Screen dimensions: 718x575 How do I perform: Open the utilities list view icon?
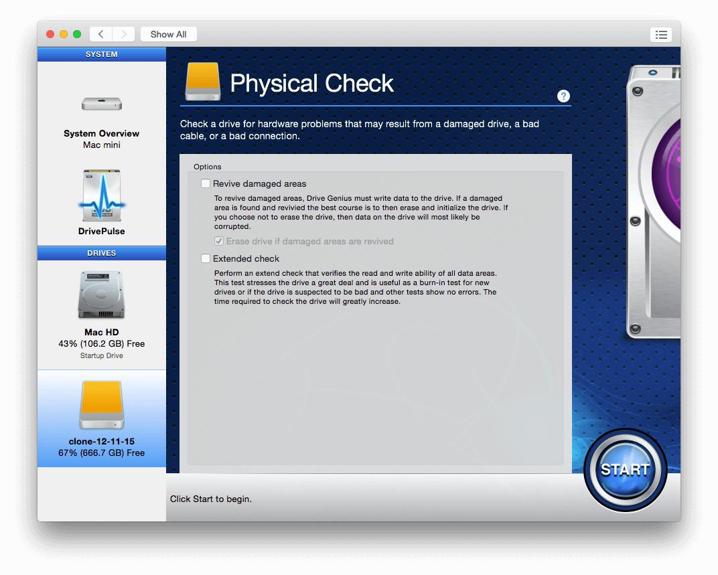tap(661, 34)
